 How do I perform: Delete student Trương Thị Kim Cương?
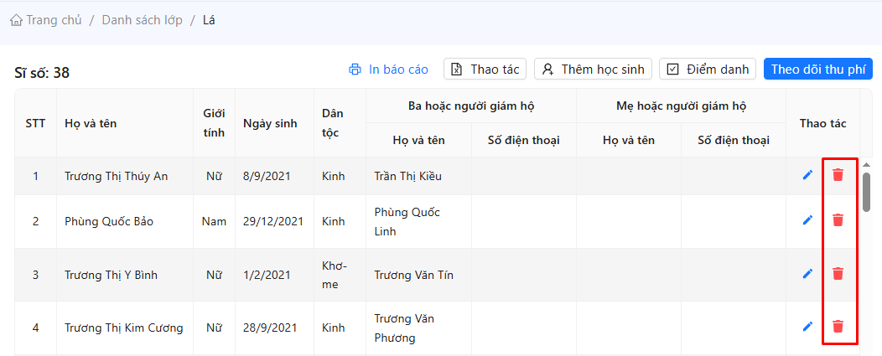click(838, 327)
